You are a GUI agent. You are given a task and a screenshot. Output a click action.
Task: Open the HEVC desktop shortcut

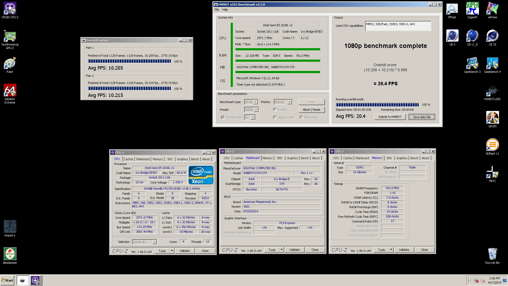492,174
